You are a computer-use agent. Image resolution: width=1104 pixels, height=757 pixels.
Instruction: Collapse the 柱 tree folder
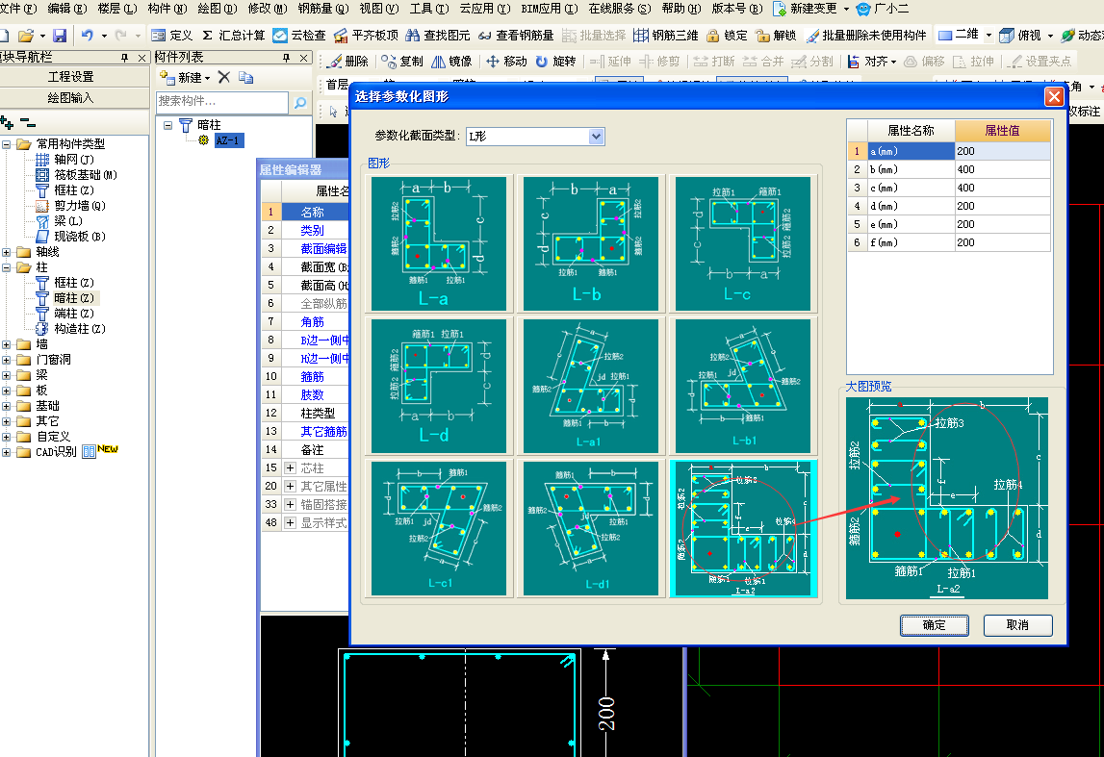(7, 267)
